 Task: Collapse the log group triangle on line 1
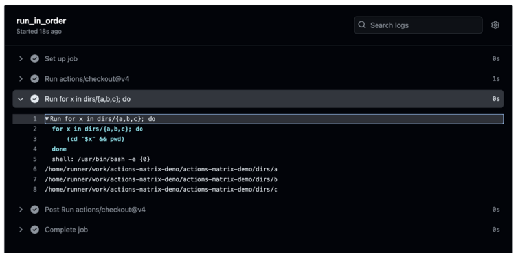47,119
